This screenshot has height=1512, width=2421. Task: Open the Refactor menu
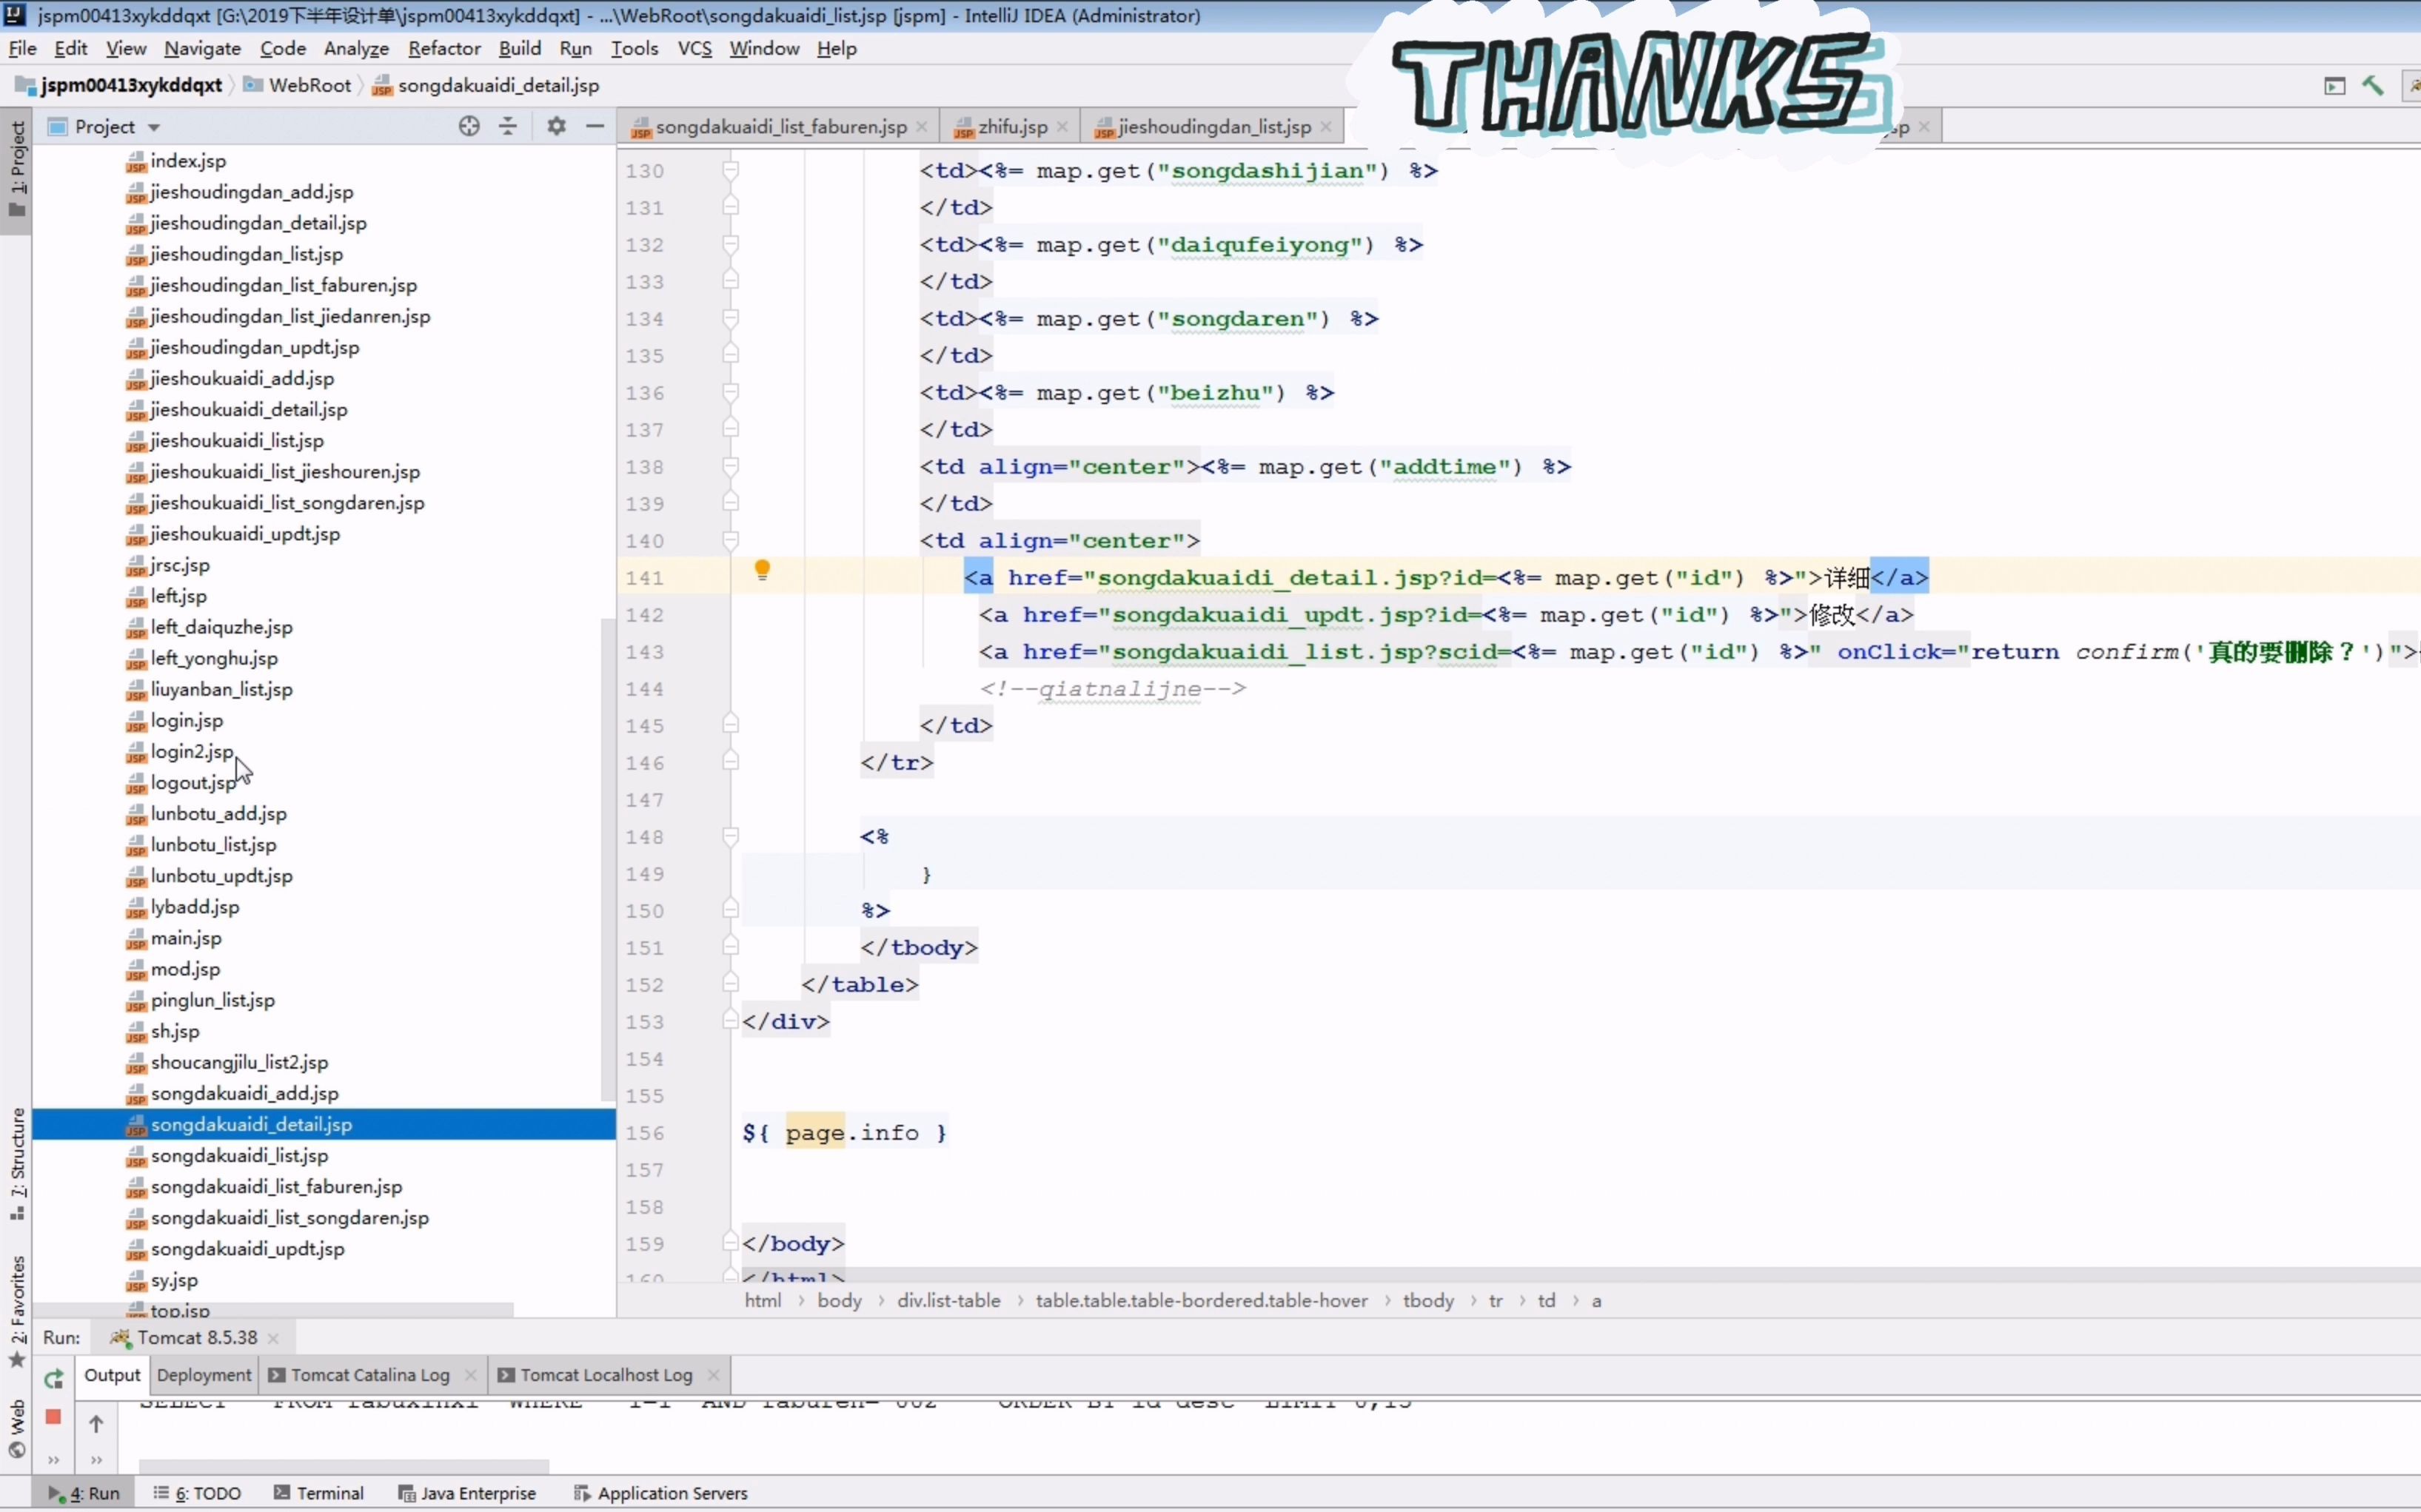click(x=444, y=48)
